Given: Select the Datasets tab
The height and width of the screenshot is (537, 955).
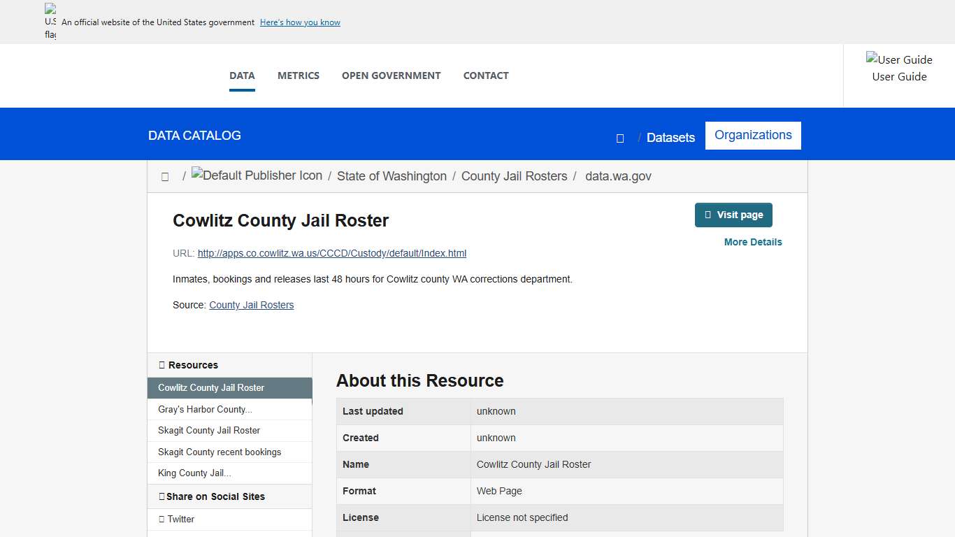Looking at the screenshot, I should 670,138.
